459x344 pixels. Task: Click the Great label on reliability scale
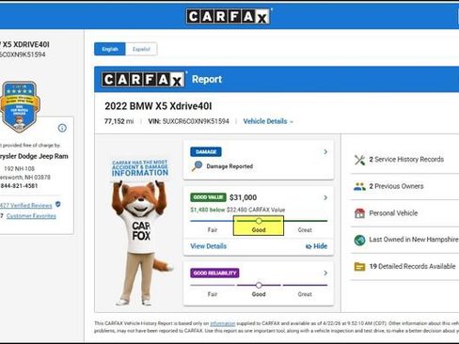[x=305, y=294]
